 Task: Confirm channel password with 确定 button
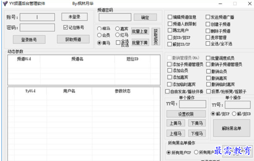point(145,17)
